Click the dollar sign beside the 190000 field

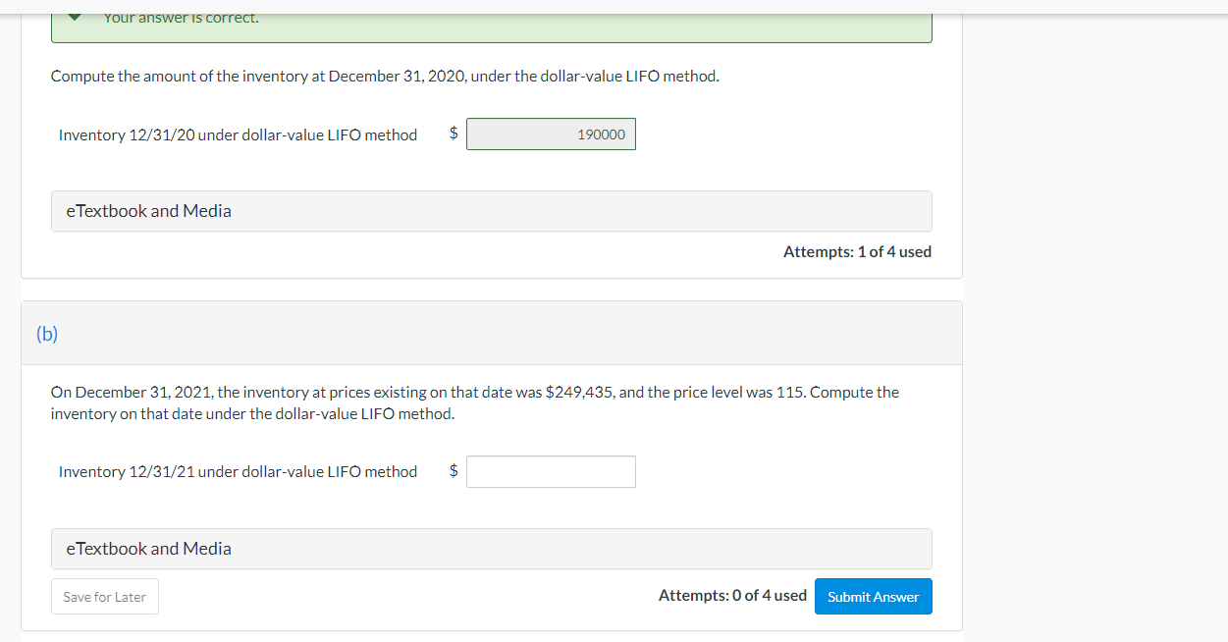454,134
